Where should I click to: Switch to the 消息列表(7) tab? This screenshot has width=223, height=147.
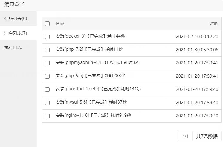[16, 33]
